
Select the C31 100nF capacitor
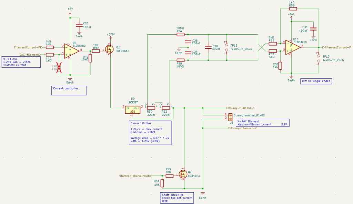point(313,29)
